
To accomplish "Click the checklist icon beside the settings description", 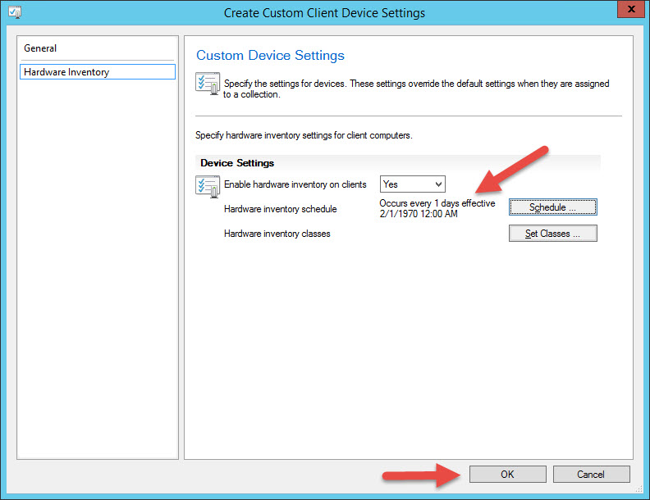I will point(207,85).
